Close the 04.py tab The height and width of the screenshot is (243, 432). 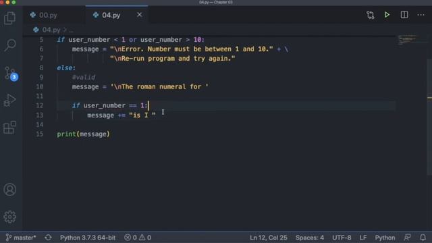pos(140,15)
